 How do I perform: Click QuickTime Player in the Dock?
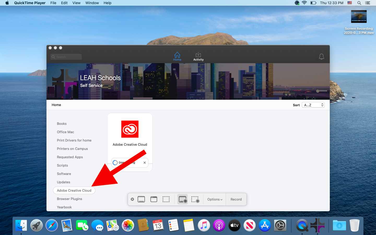(x=302, y=225)
